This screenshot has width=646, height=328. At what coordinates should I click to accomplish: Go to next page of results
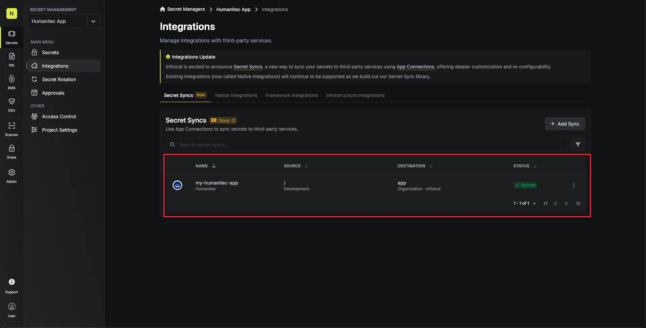coord(566,203)
